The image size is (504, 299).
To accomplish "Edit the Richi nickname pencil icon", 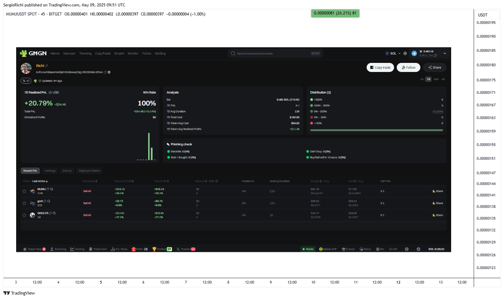I will tap(46, 66).
